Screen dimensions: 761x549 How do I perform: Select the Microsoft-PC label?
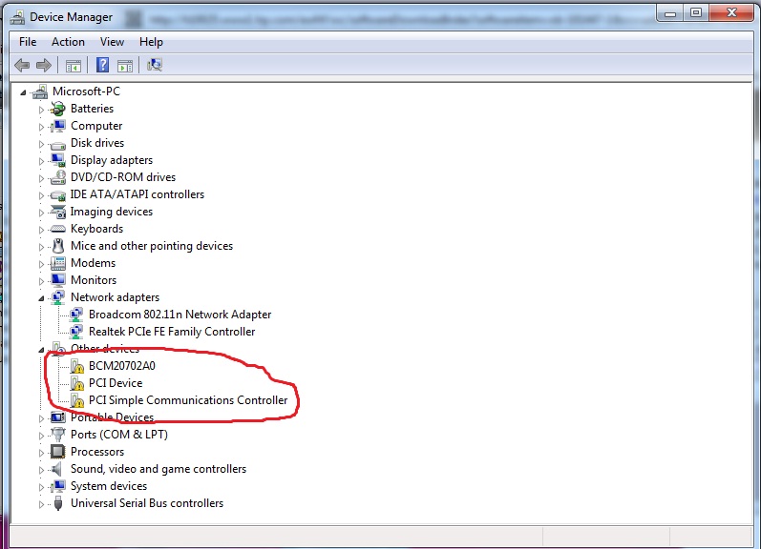(x=86, y=91)
